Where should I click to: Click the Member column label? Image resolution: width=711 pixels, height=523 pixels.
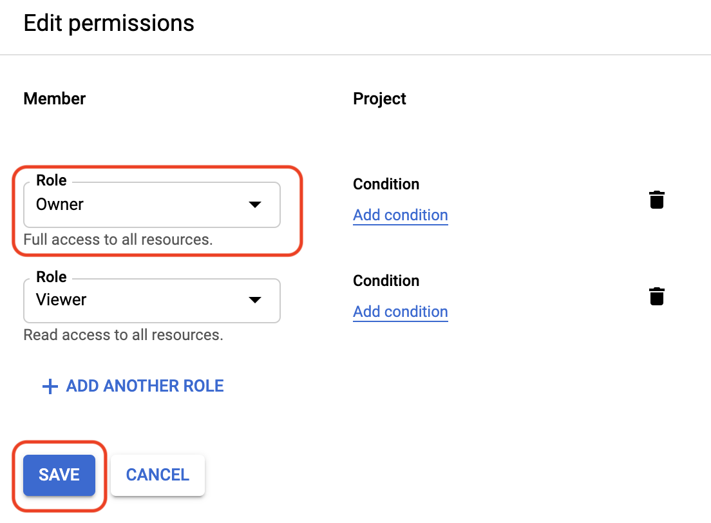[x=54, y=99]
